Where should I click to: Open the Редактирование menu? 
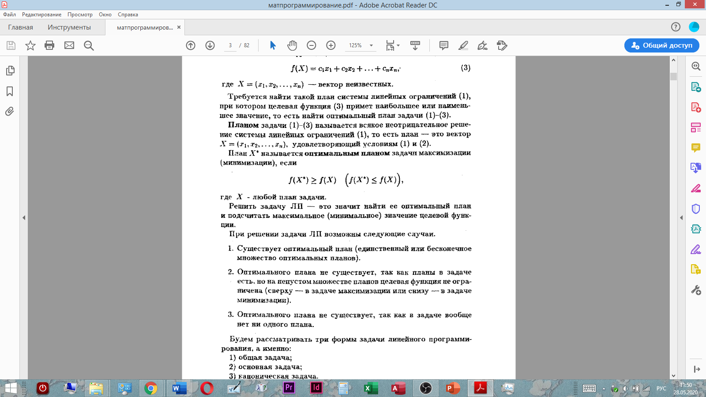[x=42, y=15]
